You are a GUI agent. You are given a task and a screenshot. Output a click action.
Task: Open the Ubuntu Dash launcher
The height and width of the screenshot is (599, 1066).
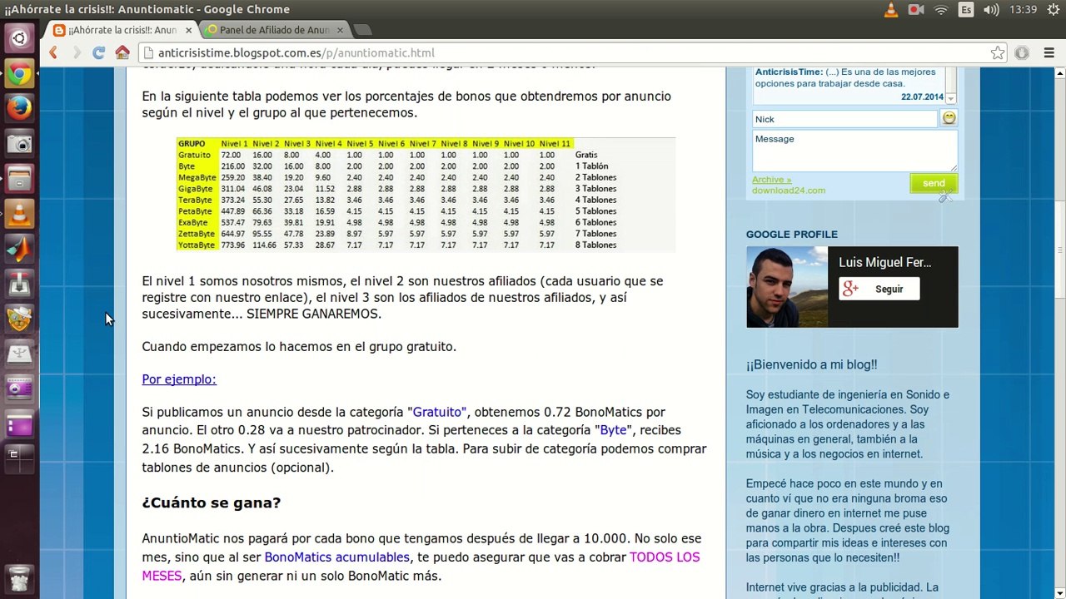coord(19,38)
